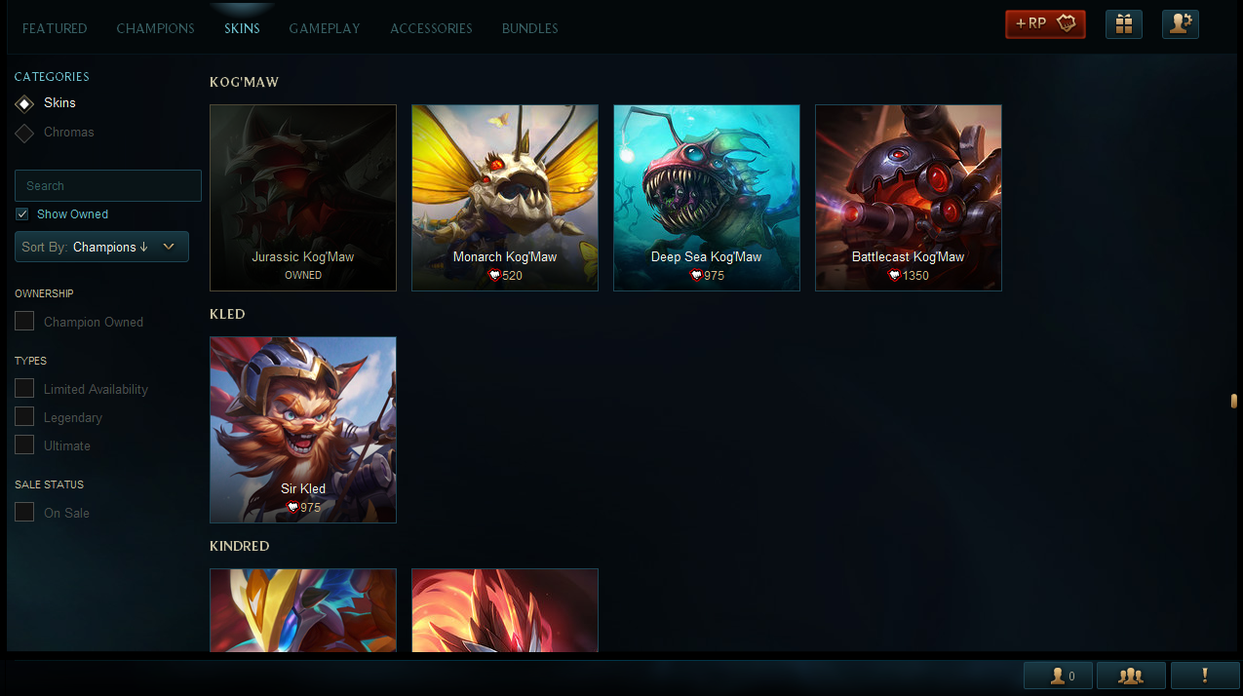Expand the Sort By Champions dropdown
Screen dimensions: 1243x696
coord(101,247)
